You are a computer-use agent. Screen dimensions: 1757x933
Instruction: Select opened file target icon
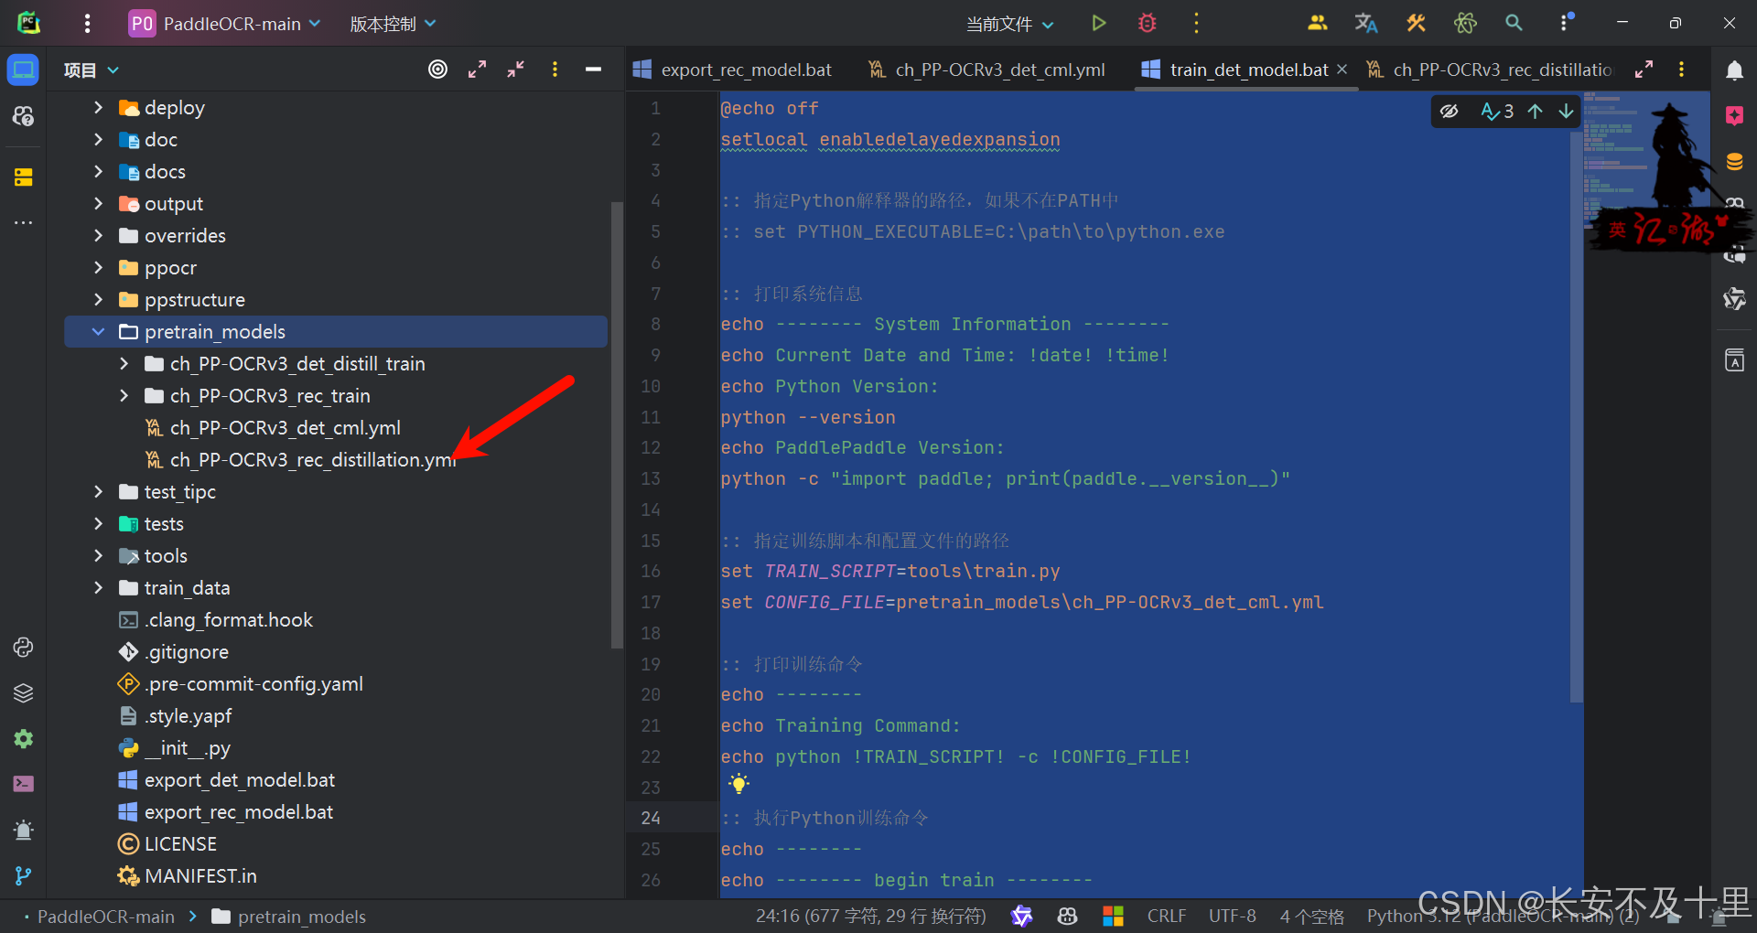(438, 70)
